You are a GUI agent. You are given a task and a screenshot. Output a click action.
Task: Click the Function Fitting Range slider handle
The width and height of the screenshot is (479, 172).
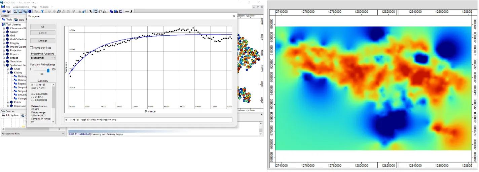tap(48, 70)
